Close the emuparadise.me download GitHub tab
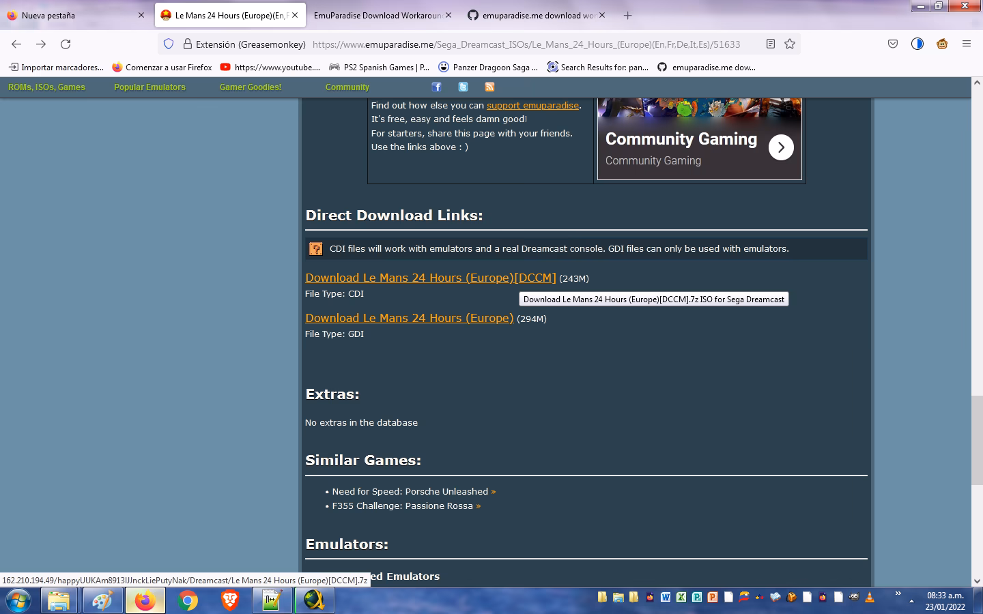 tap(602, 15)
